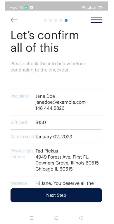Tap the WhatsApp status bar icon
The height and width of the screenshot is (224, 114).
[21, 8]
